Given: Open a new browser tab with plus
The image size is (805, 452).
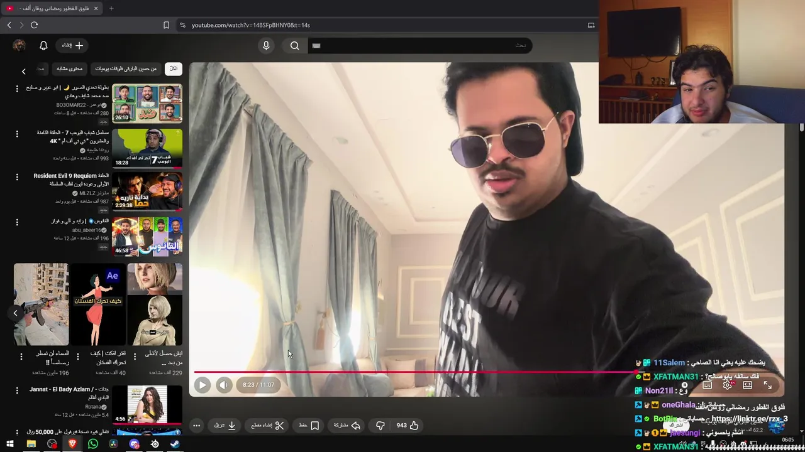Looking at the screenshot, I should pyautogui.click(x=111, y=8).
